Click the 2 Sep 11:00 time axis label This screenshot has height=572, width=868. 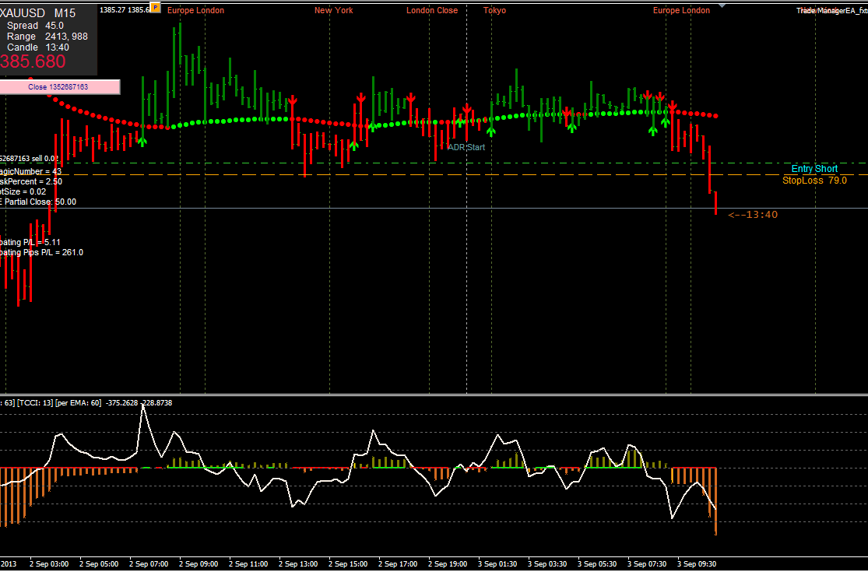[x=248, y=564]
